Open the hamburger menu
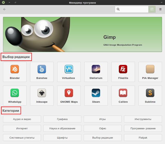The height and width of the screenshot is (144, 165). pos(160,9)
